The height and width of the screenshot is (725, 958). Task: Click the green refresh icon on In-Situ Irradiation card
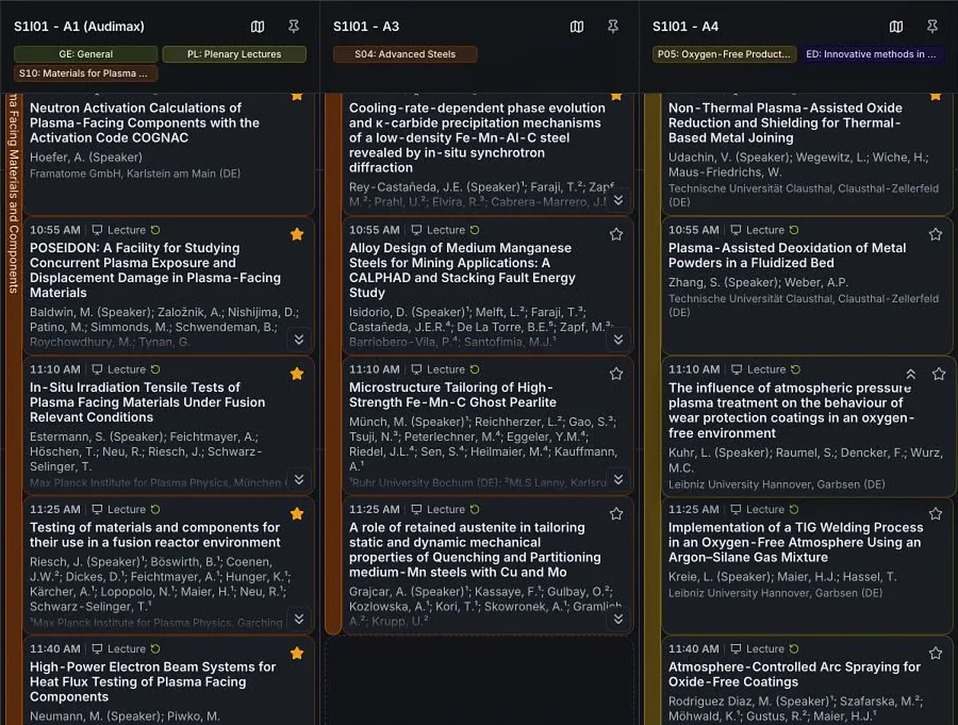point(156,370)
